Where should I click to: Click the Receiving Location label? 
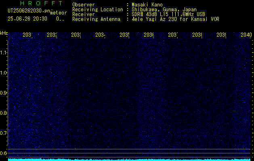[98, 10]
